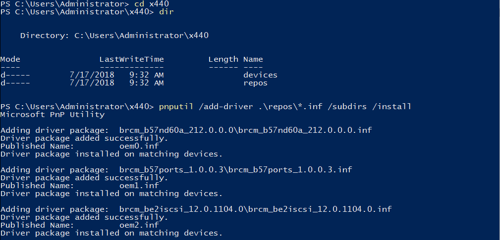The image size is (500, 240).
Task: Select the 'devices' directory name
Action: [x=260, y=75]
